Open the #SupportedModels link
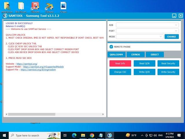 click(43, 67)
